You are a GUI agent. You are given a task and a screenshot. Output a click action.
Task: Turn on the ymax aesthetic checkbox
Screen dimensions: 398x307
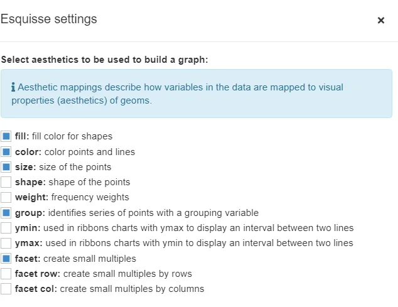click(x=6, y=243)
